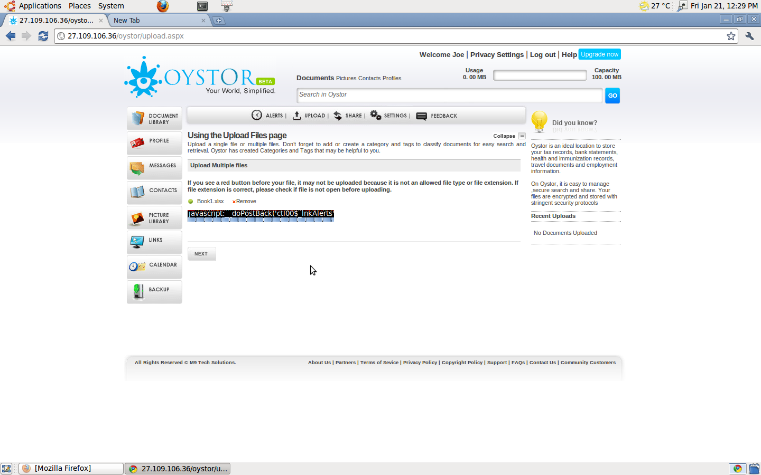Click the browser Back arrow
Image resolution: width=761 pixels, height=475 pixels.
[x=11, y=36]
